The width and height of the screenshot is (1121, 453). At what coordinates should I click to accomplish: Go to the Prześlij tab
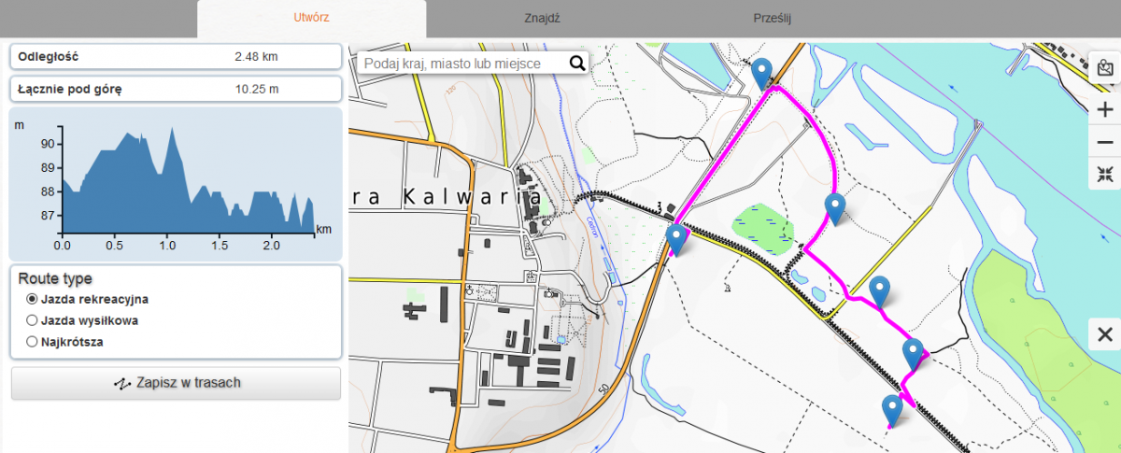point(772,18)
